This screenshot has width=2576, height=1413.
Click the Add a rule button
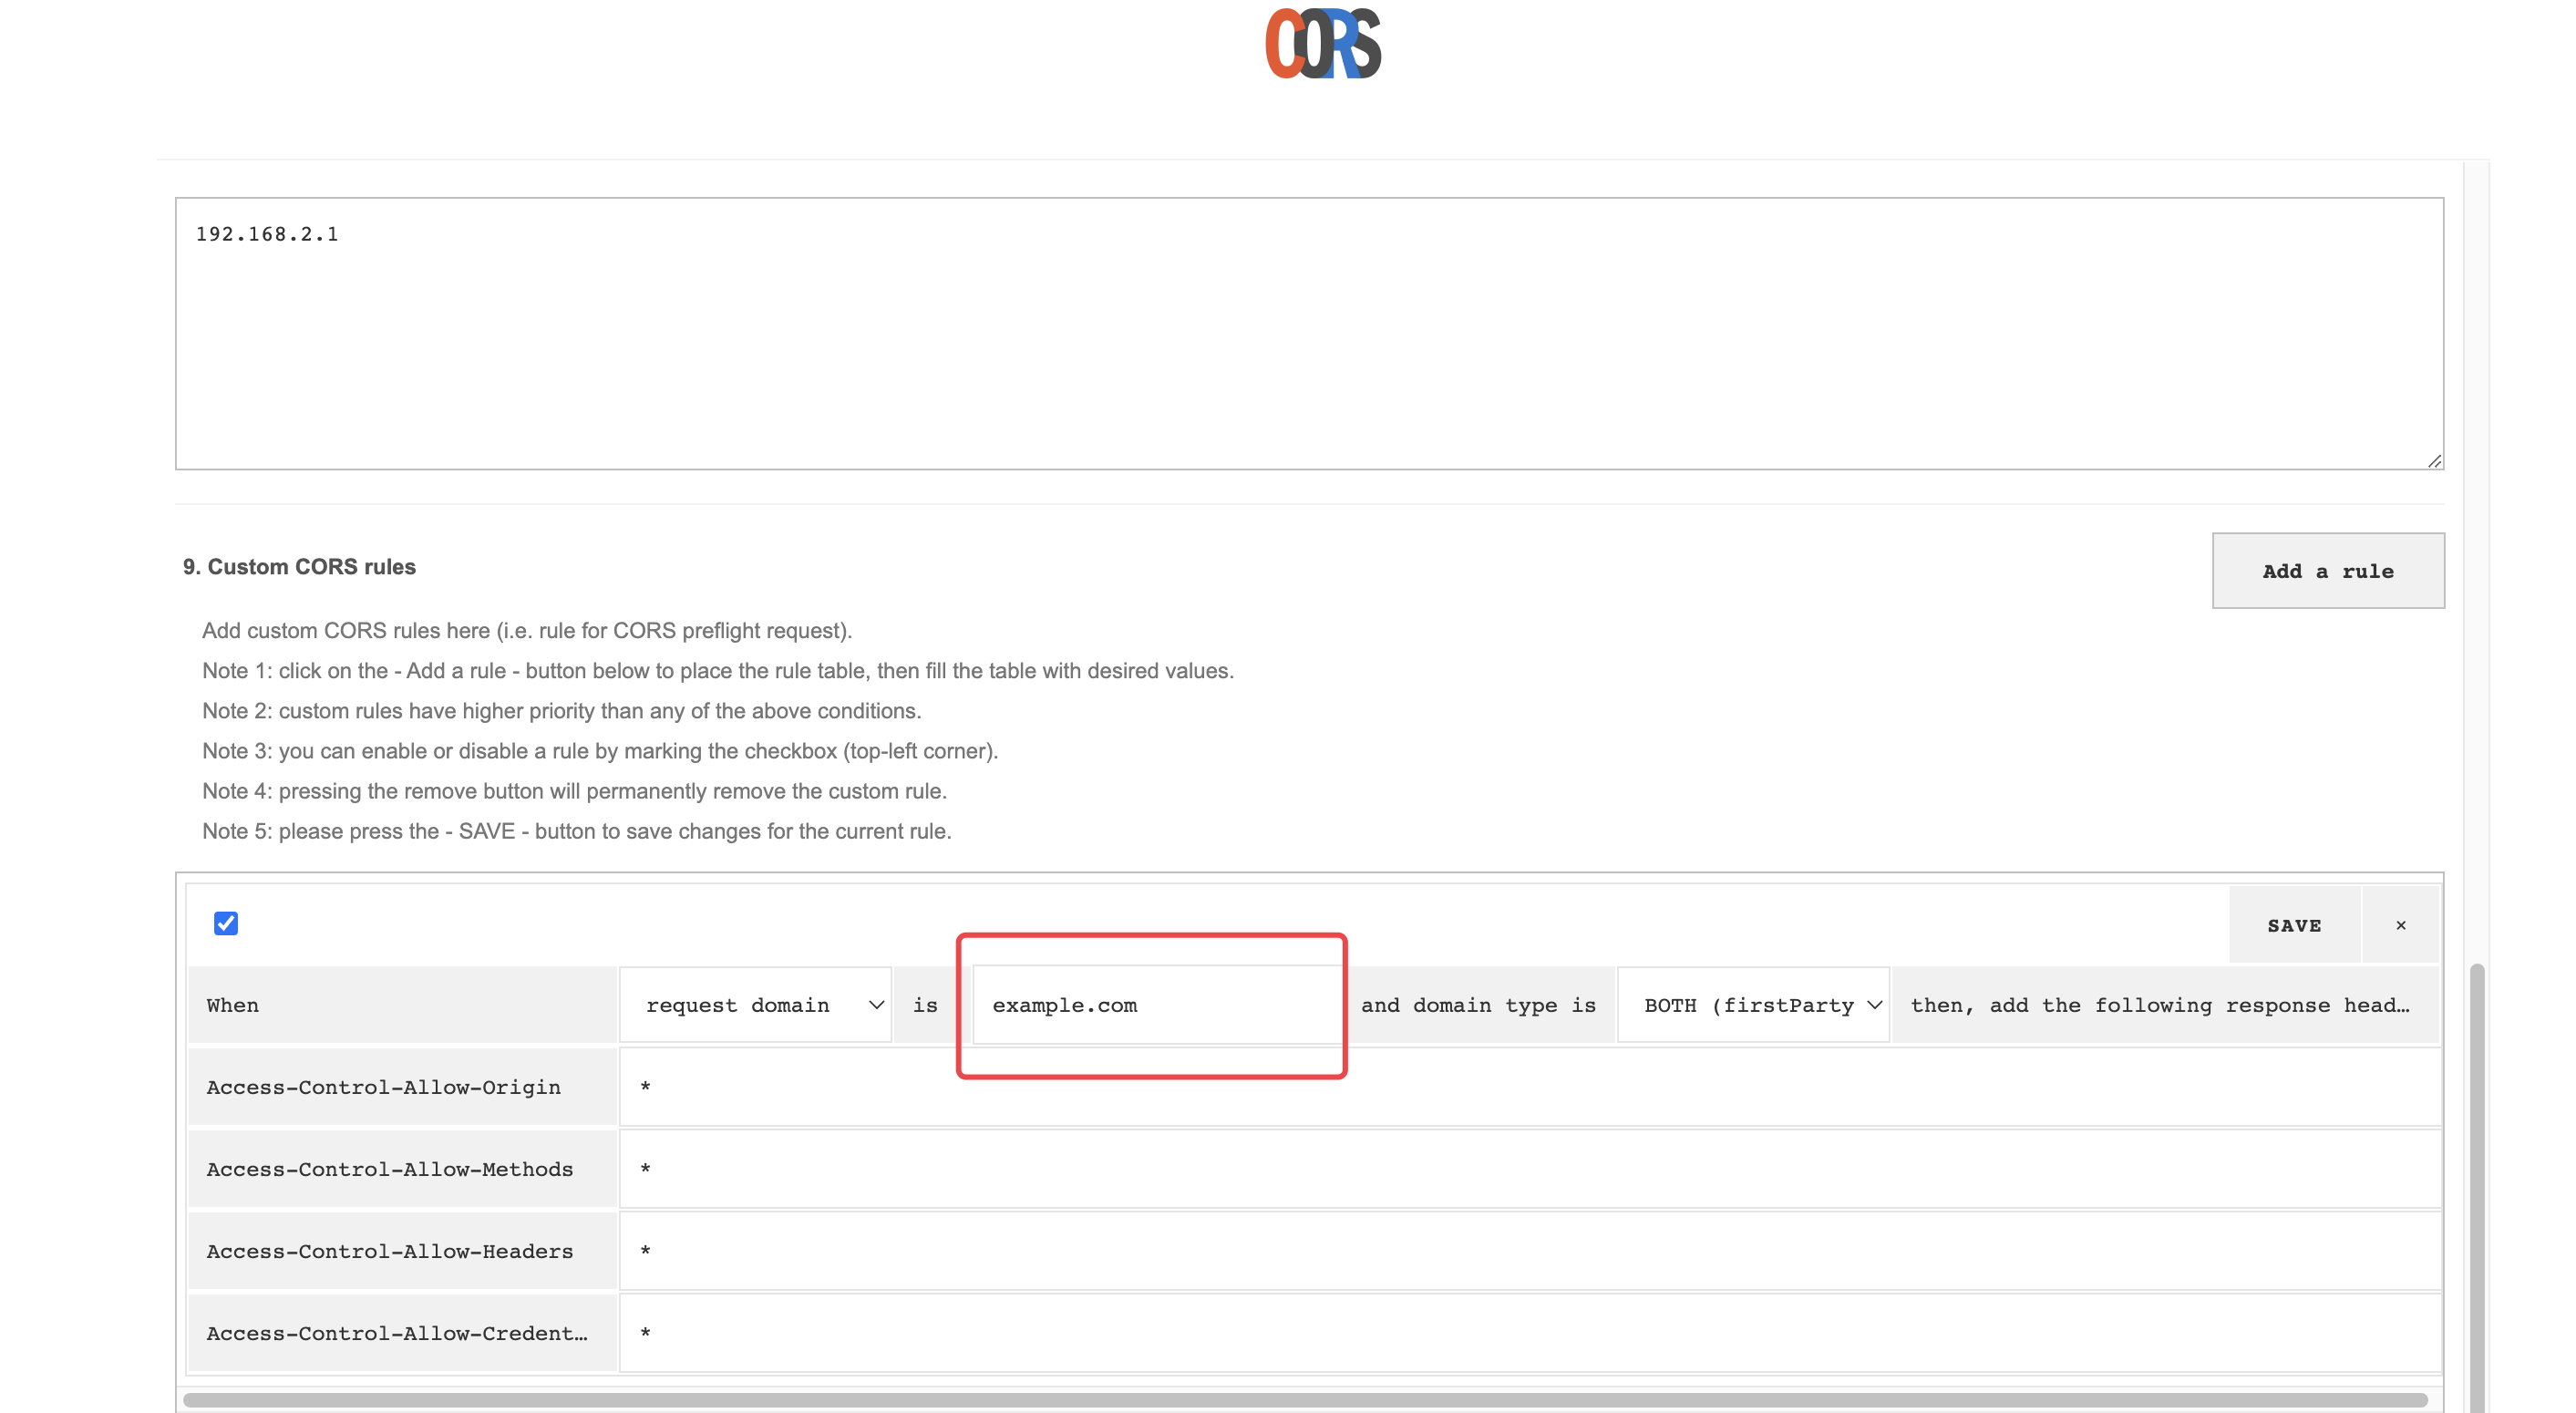click(x=2327, y=571)
